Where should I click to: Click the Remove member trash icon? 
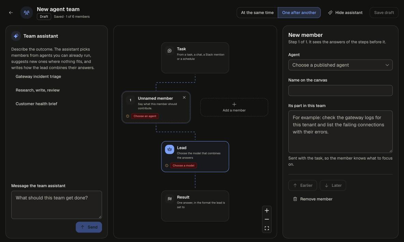click(295, 199)
